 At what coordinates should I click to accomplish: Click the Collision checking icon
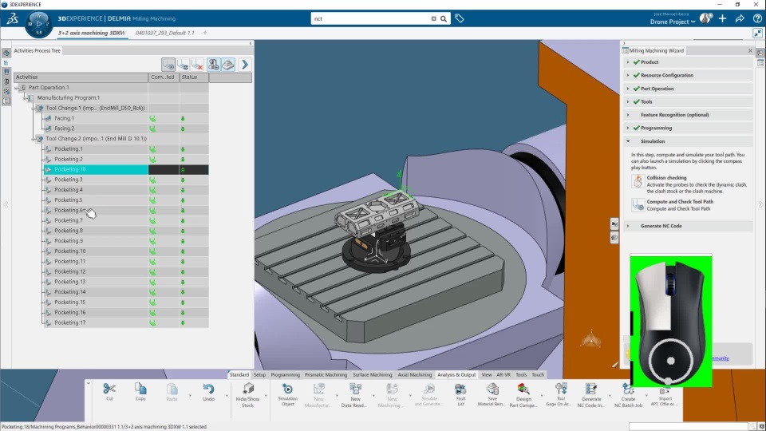click(x=638, y=181)
